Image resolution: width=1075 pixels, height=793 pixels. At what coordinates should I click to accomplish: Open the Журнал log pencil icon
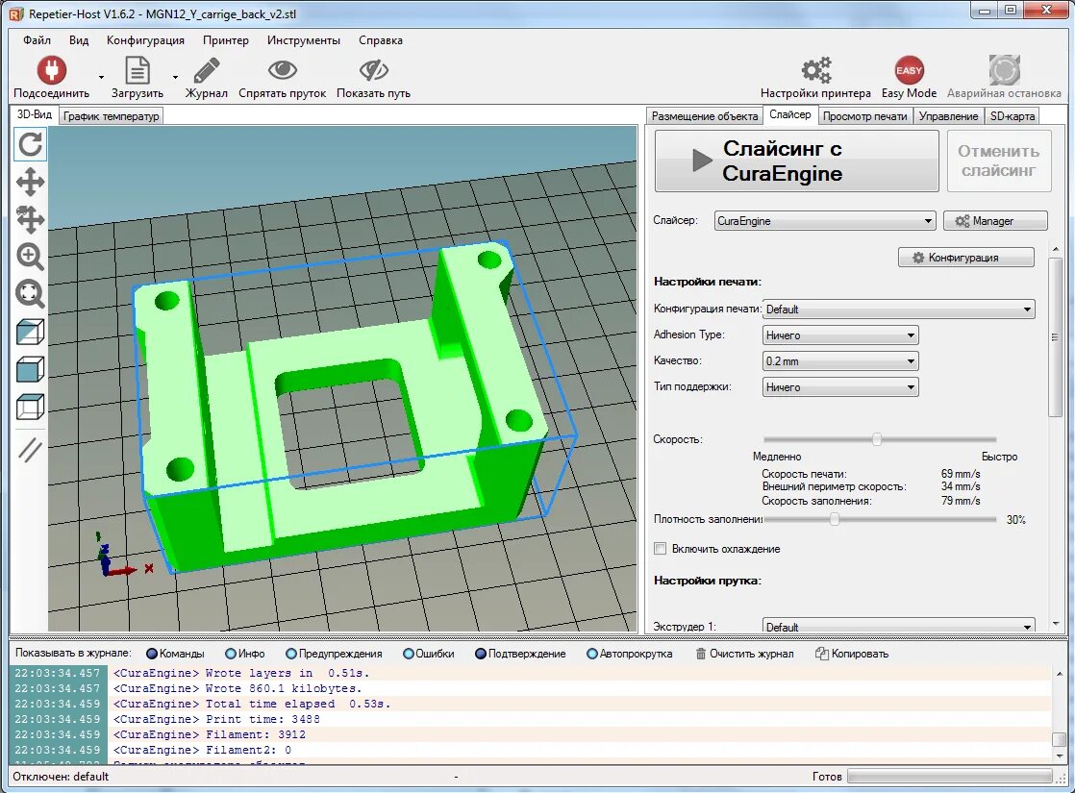tap(206, 70)
